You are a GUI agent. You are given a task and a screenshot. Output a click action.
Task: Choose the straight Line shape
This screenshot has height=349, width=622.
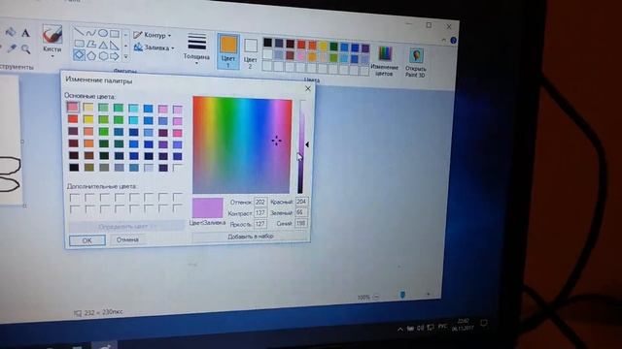click(x=80, y=32)
